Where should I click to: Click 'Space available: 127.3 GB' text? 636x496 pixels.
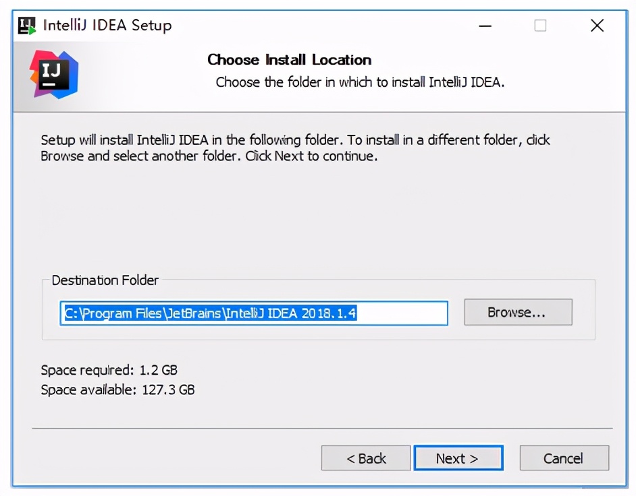[x=117, y=390]
